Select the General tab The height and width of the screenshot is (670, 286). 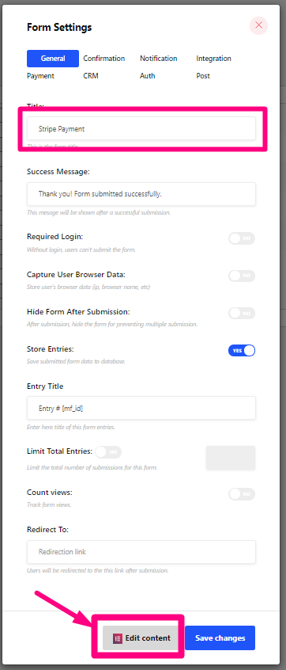[x=53, y=59]
